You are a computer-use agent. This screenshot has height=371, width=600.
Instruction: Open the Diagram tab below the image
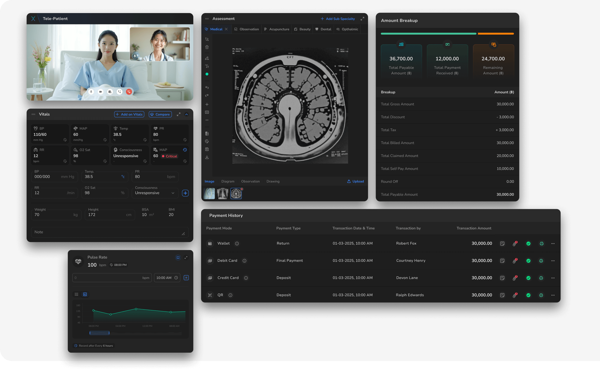(x=228, y=181)
